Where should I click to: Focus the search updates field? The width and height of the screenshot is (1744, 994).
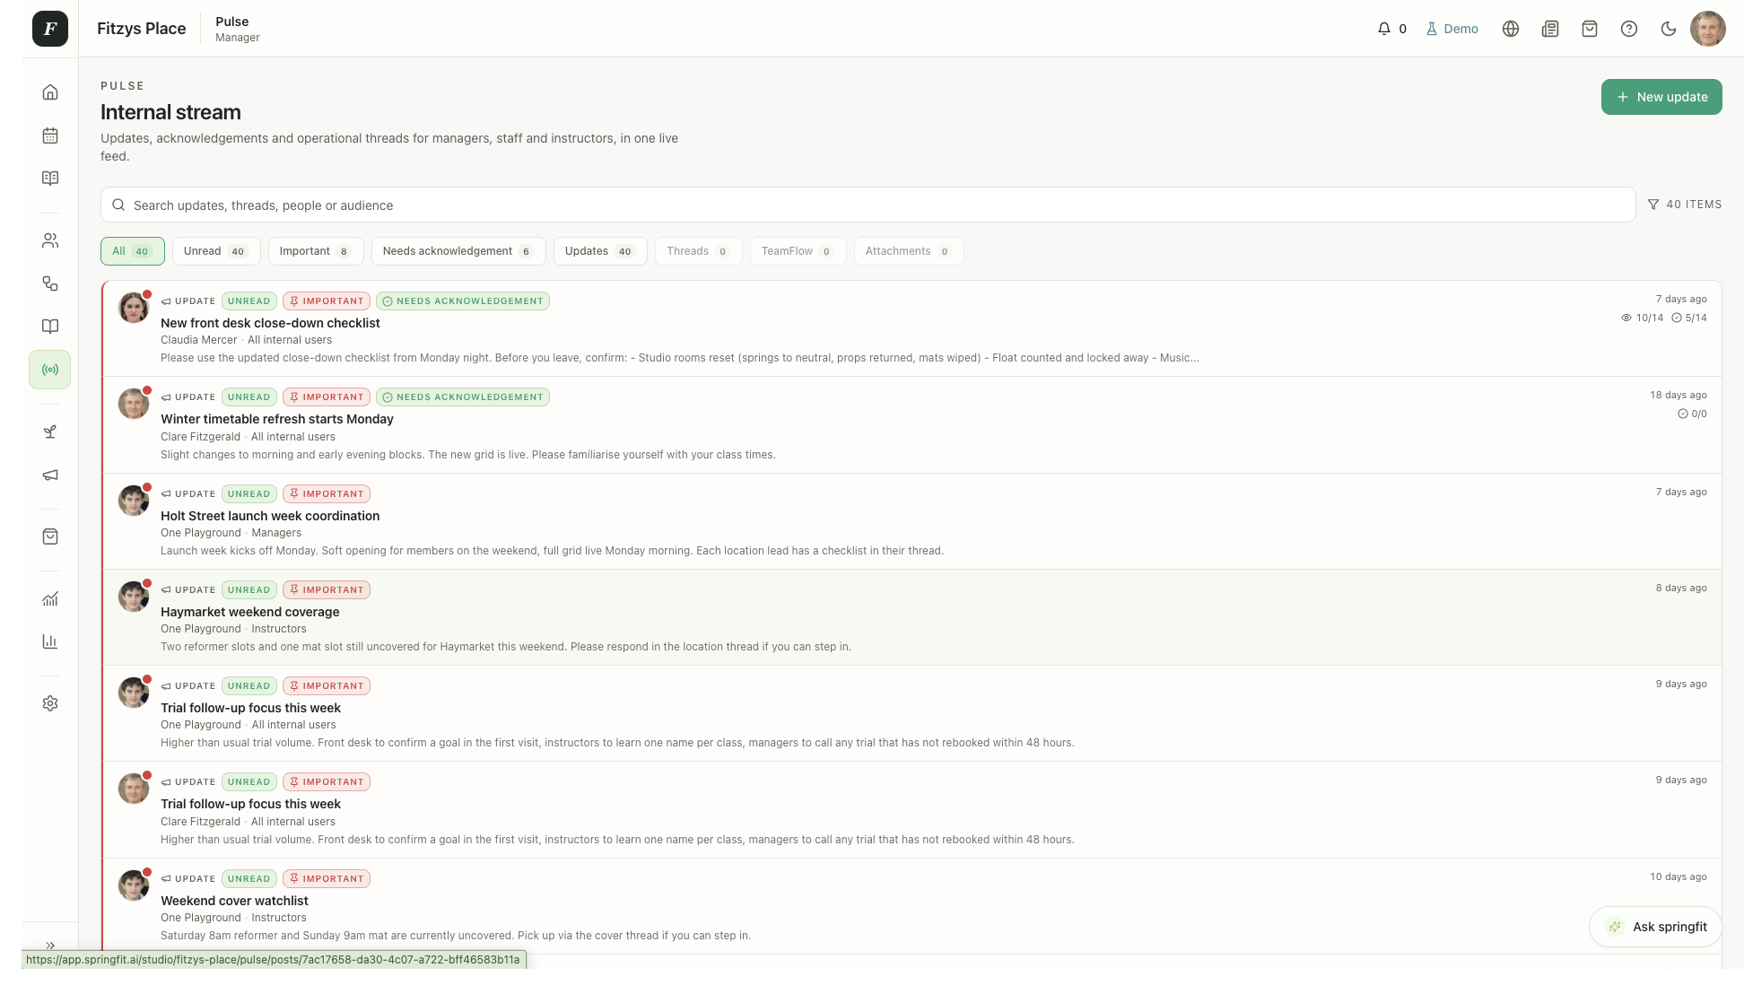[868, 205]
